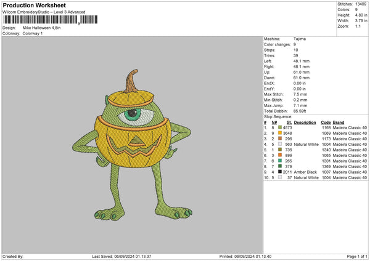Click the 'Page 1 of 1' footer text
The width and height of the screenshot is (370, 261).
click(357, 256)
